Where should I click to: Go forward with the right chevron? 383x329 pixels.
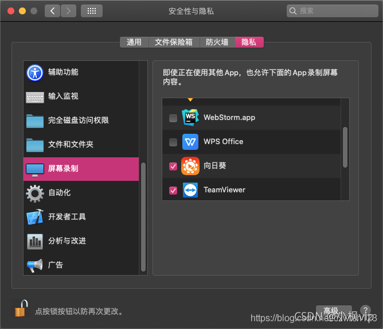[68, 11]
